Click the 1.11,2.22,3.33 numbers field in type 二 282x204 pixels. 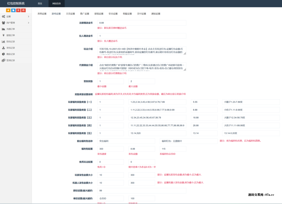157,110
